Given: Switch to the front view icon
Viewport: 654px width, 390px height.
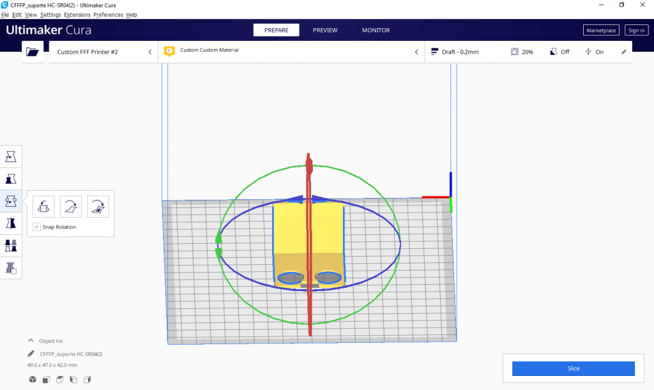Looking at the screenshot, I should pyautogui.click(x=46, y=380).
